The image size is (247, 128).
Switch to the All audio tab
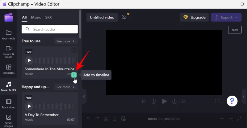coord(24,17)
